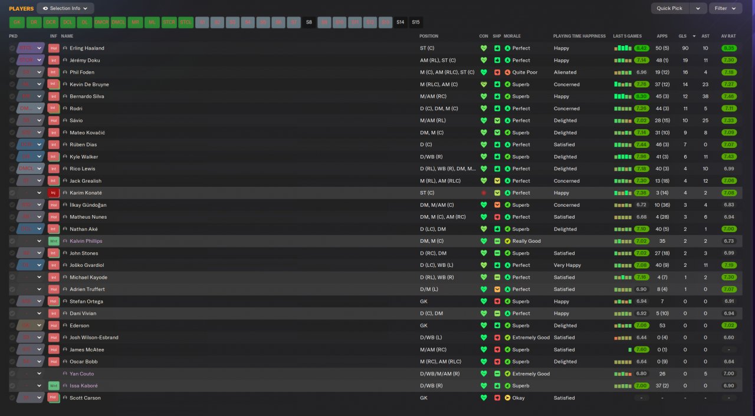Toggle the picked checkmark for Joško Gvardiol
The height and width of the screenshot is (416, 755).
(12, 265)
